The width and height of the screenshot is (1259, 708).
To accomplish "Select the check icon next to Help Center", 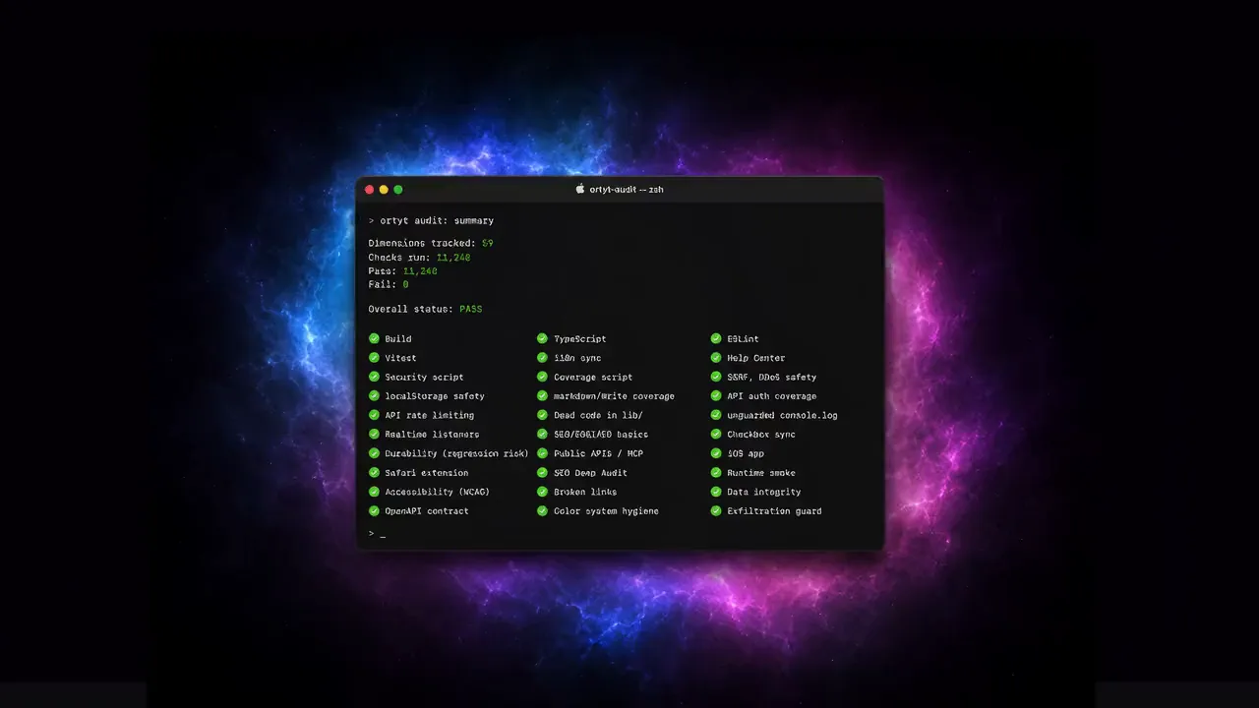I will click(x=716, y=358).
